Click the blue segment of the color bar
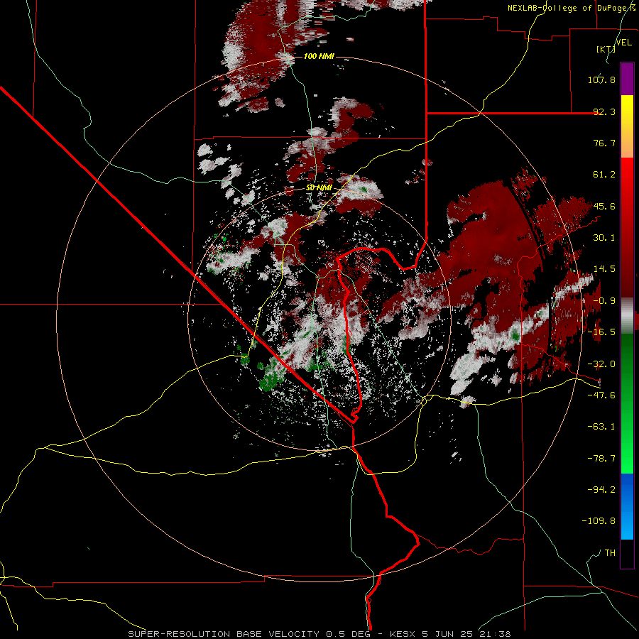The image size is (639, 639). coord(627,506)
